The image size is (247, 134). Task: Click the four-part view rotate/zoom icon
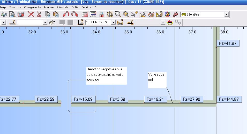pyautogui.click(x=110, y=14)
